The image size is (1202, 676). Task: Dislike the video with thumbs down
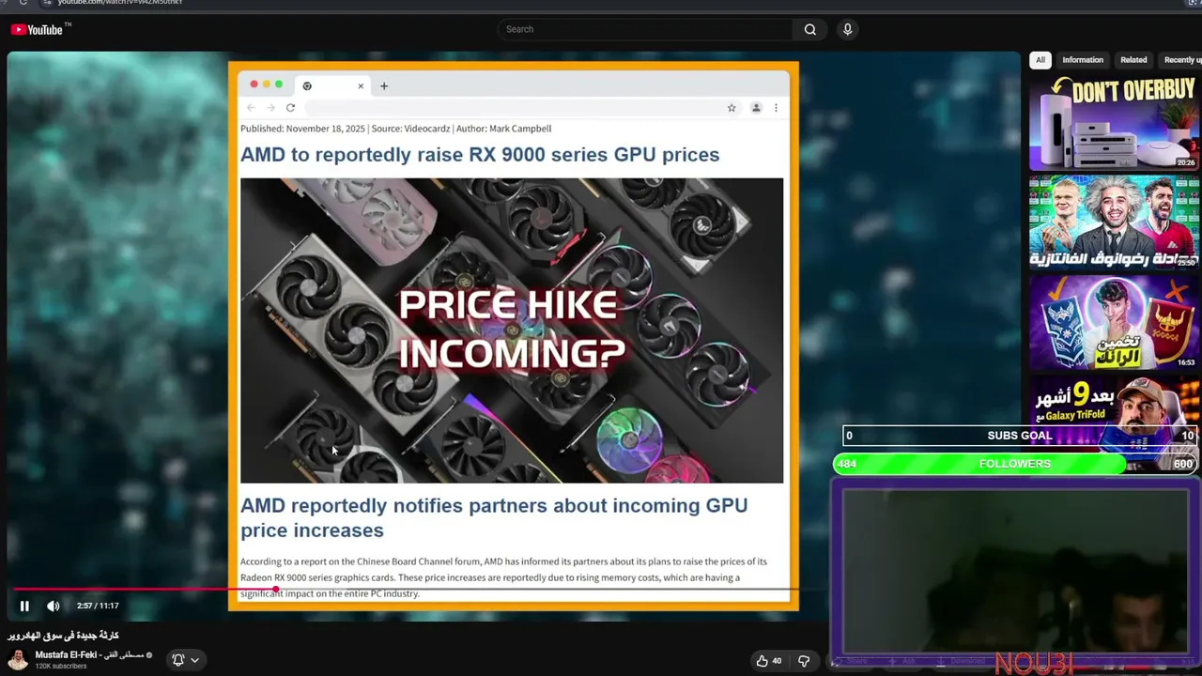[804, 661]
